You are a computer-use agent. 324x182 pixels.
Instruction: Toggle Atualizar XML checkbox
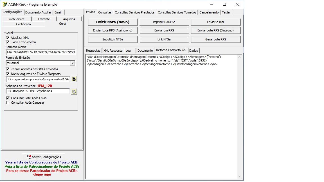(x=8, y=38)
